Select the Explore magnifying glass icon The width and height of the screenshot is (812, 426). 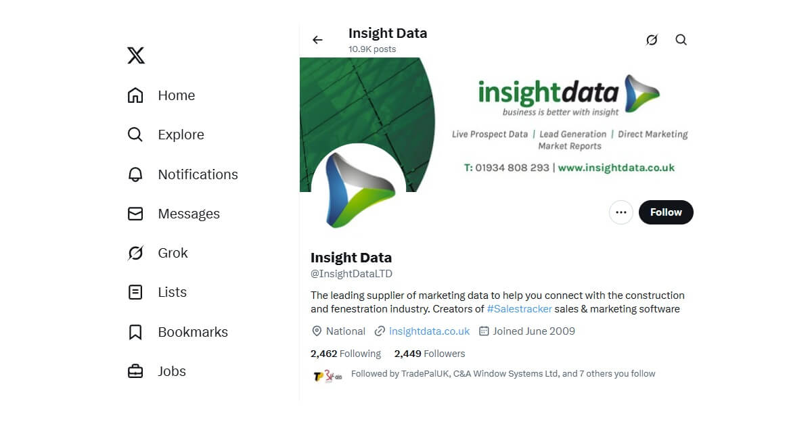click(135, 135)
